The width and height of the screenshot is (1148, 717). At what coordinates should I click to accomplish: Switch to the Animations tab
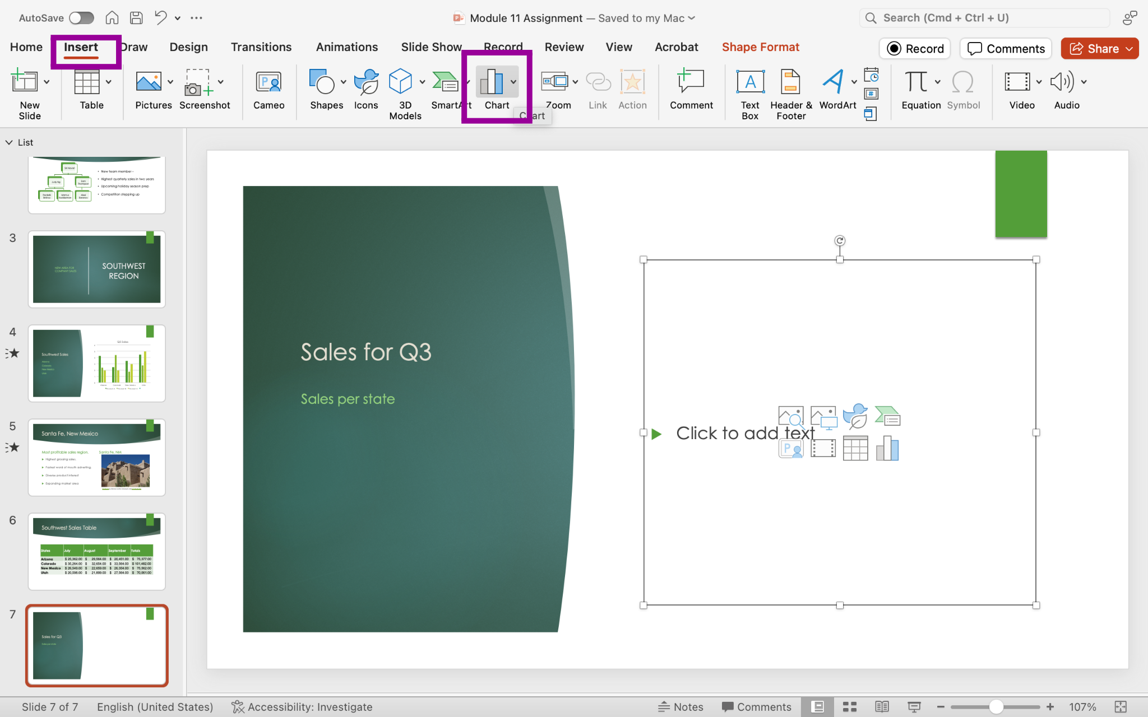[x=347, y=47]
